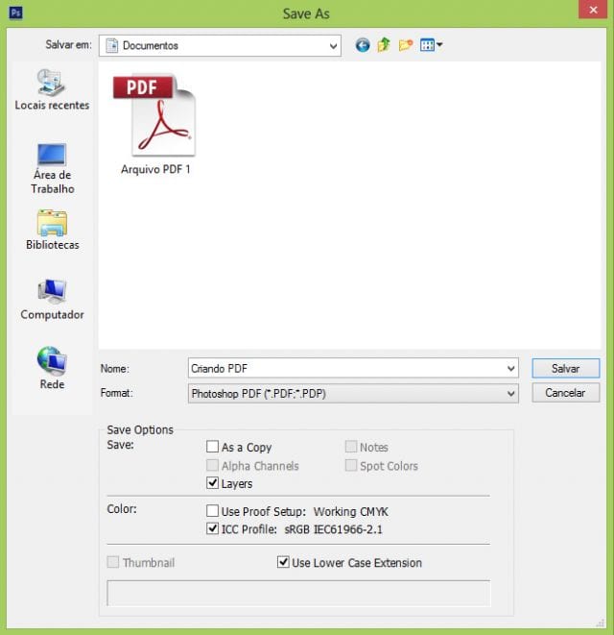Click the Photoshop icon in title bar
Screen dimensions: 614x635
[15, 12]
